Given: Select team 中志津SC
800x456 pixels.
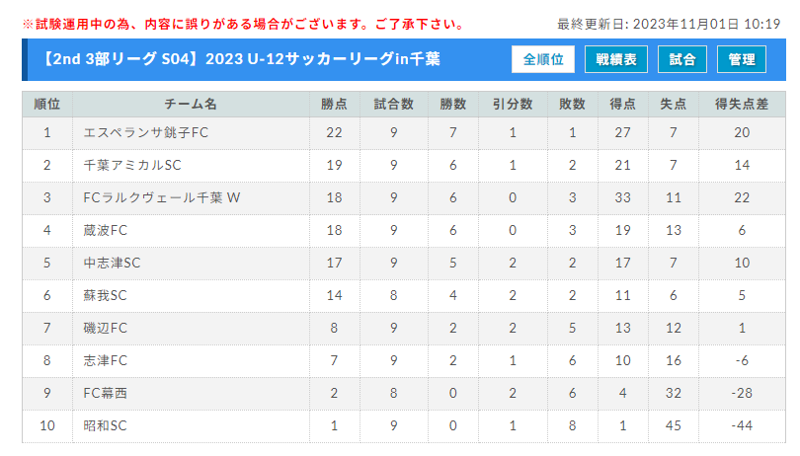Looking at the screenshot, I should point(112,264).
